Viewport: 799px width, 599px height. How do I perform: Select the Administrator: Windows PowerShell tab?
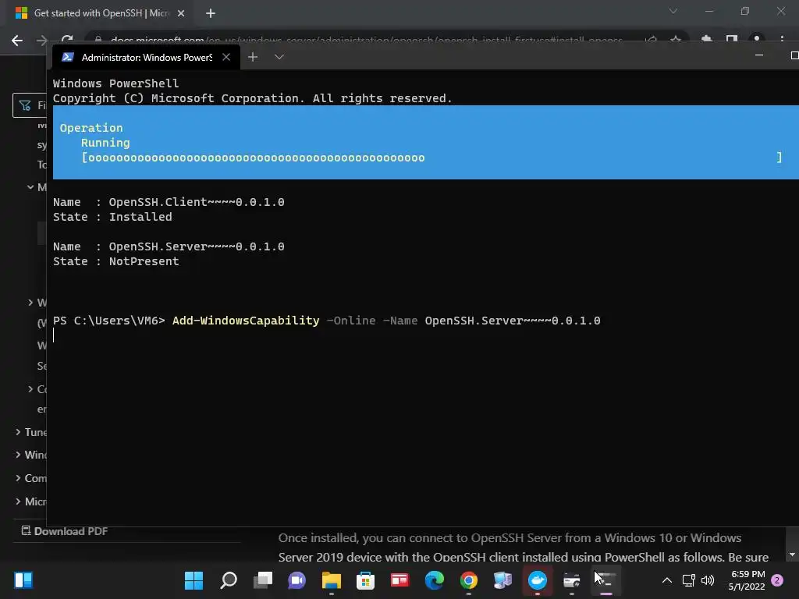click(146, 57)
